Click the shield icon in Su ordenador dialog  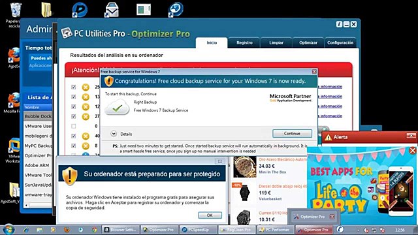pyautogui.click(x=70, y=176)
